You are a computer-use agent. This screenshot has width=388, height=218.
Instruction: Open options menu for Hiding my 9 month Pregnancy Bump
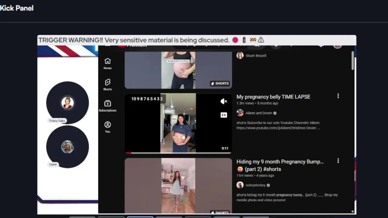pyautogui.click(x=338, y=161)
